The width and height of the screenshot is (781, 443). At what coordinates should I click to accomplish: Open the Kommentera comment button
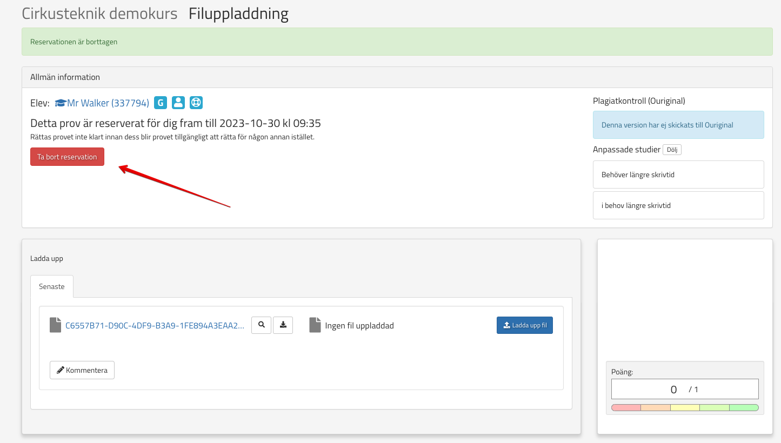82,370
